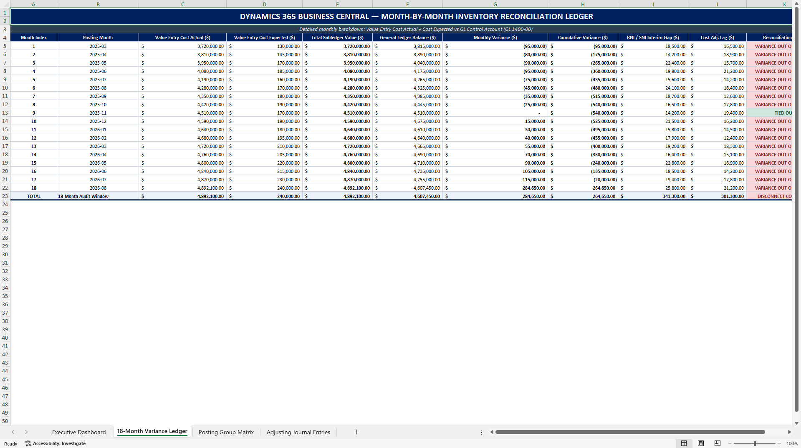Click the General Ledger Balance ($) header
The image size is (801, 448).
[407, 38]
